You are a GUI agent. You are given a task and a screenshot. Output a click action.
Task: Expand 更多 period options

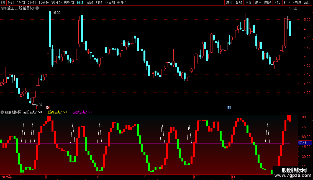pyautogui.click(x=122, y=2)
